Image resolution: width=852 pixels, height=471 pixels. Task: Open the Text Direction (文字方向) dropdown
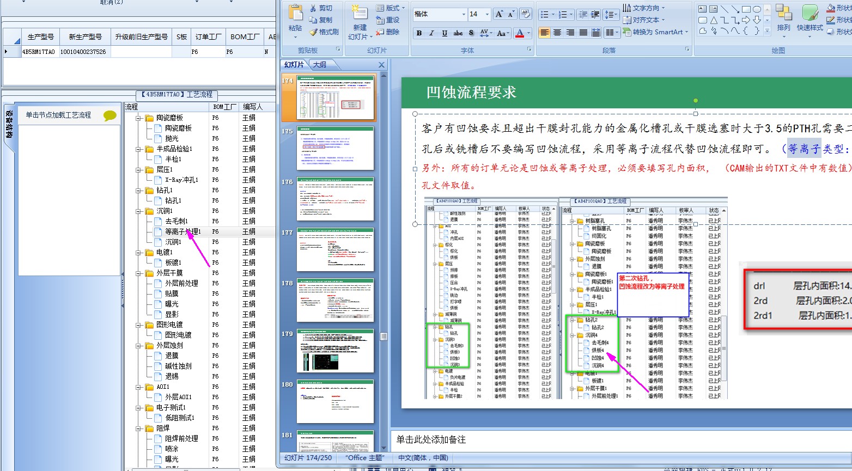point(644,8)
